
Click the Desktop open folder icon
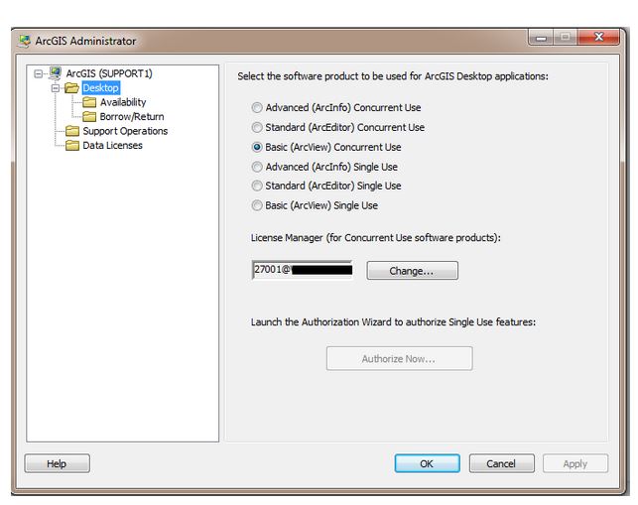click(x=71, y=88)
